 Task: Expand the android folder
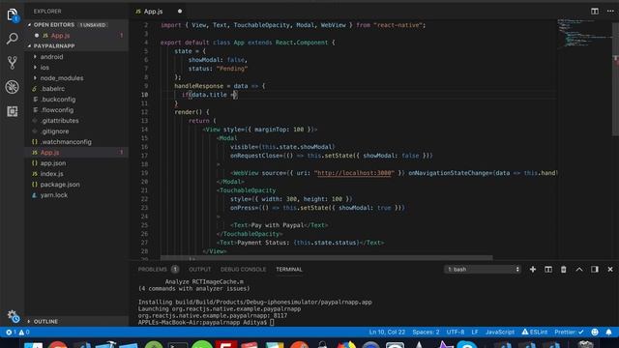(x=51, y=57)
